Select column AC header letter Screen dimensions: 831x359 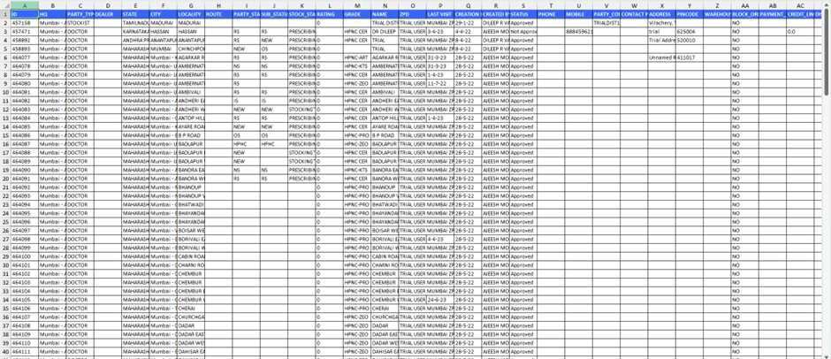[x=799, y=5]
